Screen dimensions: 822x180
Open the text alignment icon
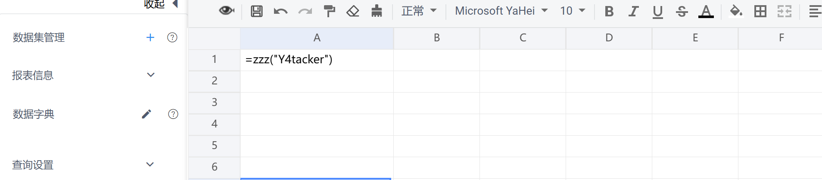815,11
